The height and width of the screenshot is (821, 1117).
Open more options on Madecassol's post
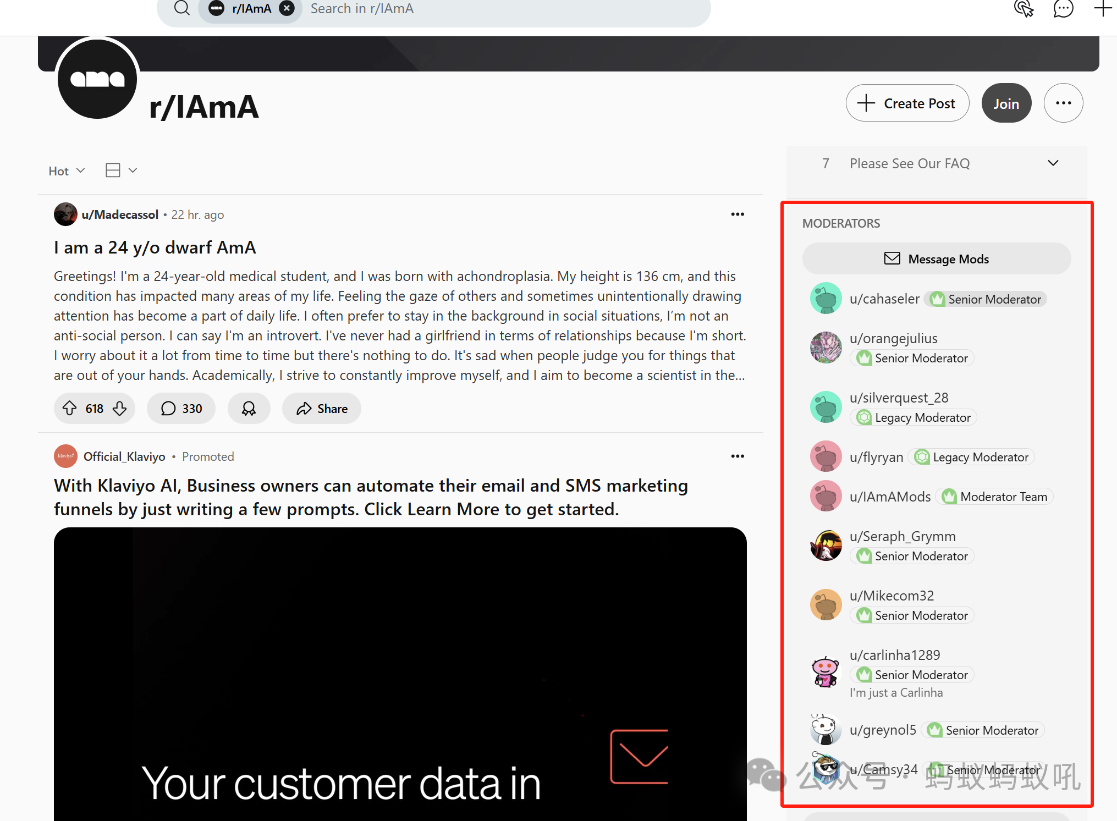pyautogui.click(x=737, y=214)
